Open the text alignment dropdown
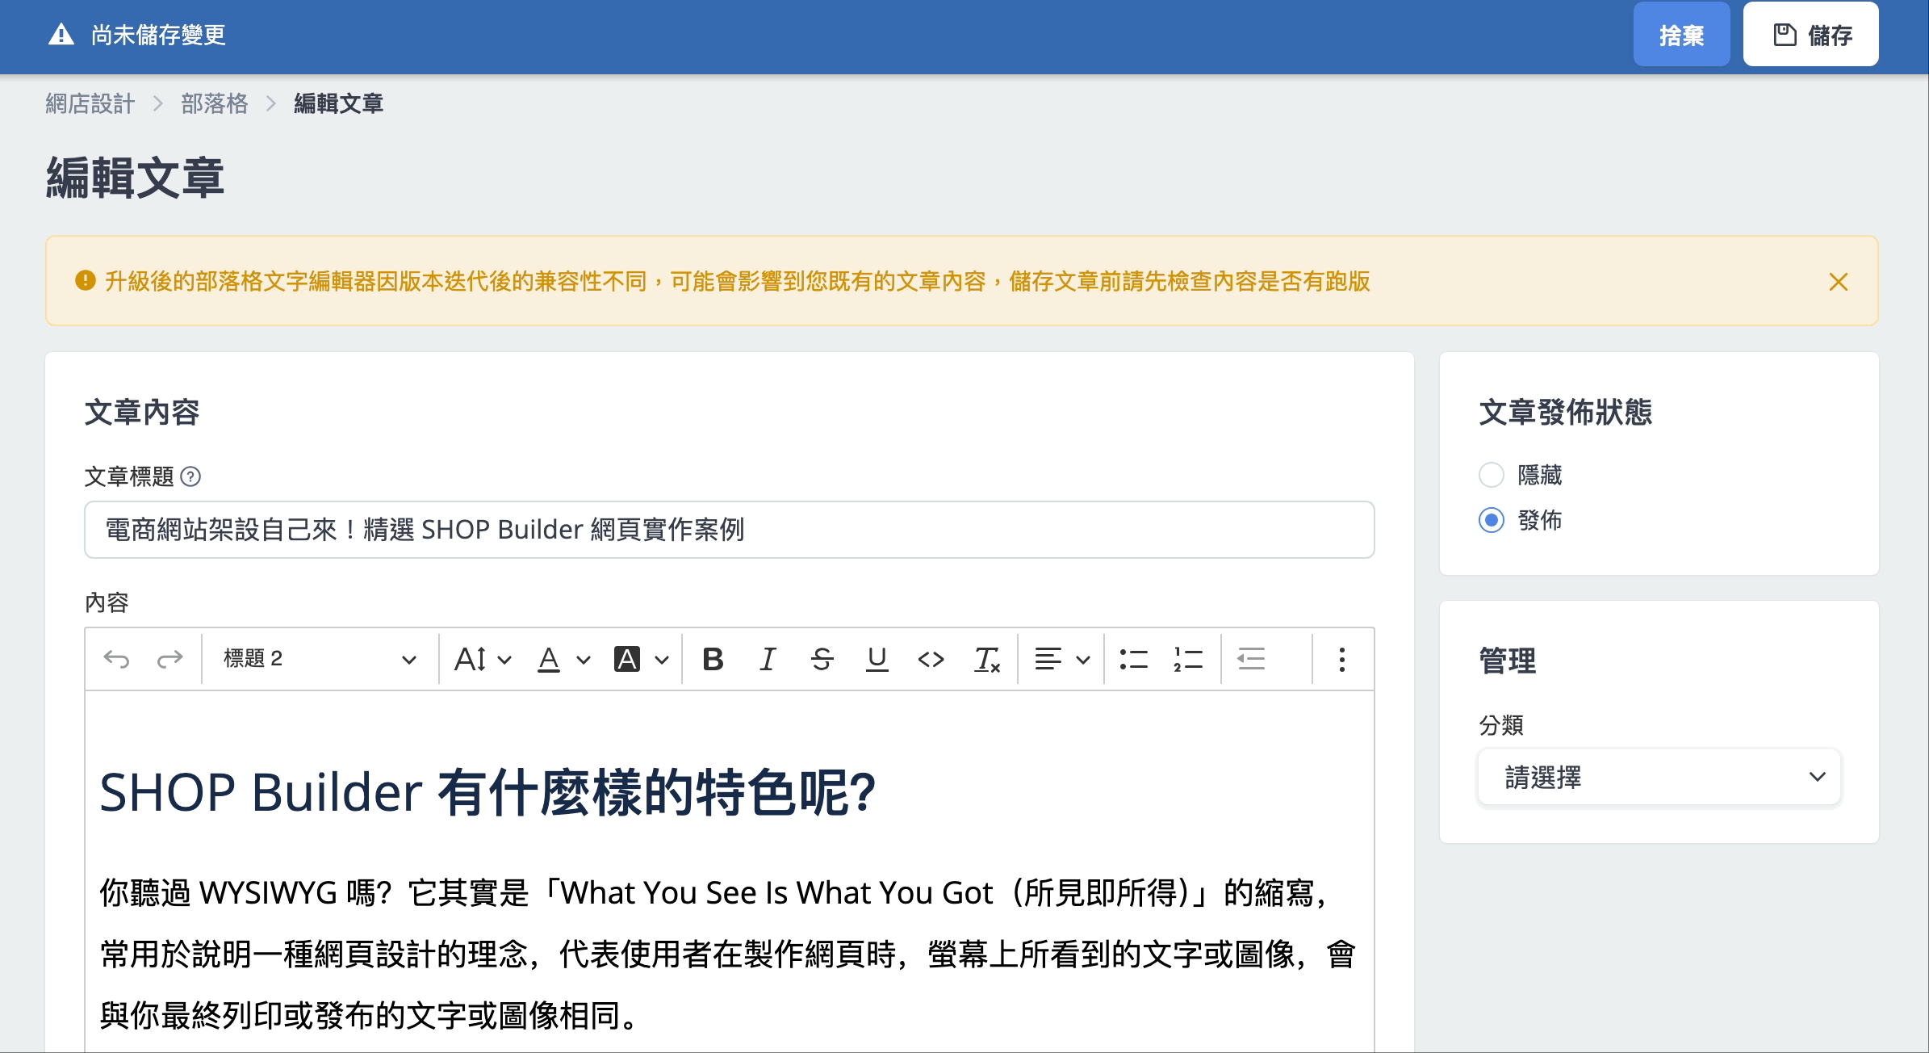This screenshot has height=1053, width=1929. click(x=1062, y=659)
